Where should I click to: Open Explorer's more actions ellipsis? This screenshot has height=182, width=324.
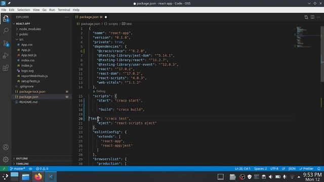point(66,17)
